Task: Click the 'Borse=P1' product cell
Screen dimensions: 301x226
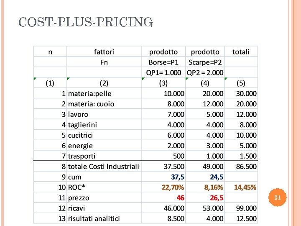Action: (163, 62)
